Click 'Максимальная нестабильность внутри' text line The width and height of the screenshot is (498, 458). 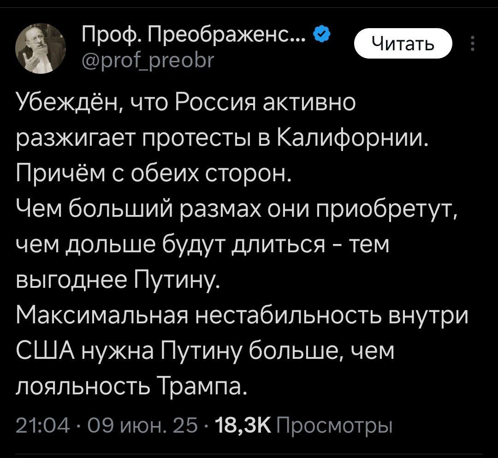click(x=242, y=316)
